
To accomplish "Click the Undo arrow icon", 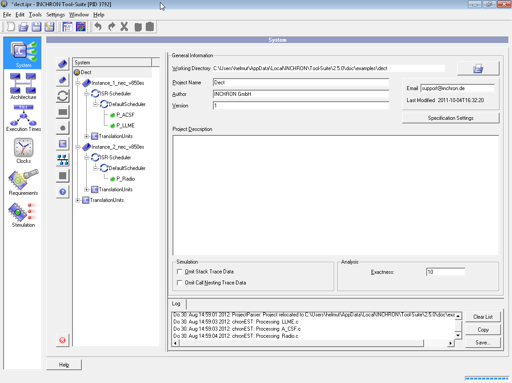I will (x=98, y=27).
